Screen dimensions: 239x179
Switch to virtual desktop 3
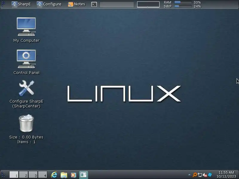[33, 175]
